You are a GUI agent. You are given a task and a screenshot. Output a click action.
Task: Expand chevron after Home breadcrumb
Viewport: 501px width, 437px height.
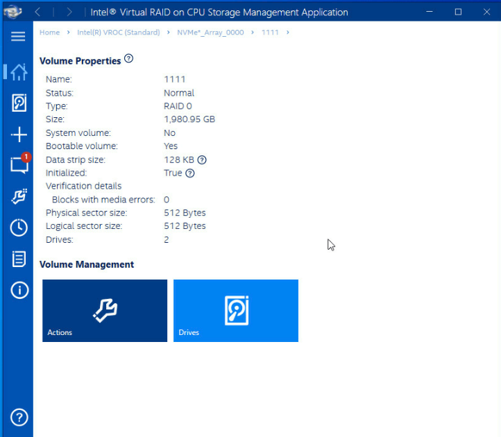pyautogui.click(x=69, y=33)
